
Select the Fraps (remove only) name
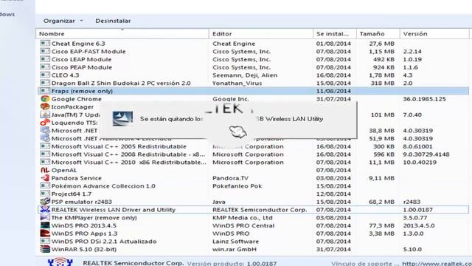pos(82,91)
